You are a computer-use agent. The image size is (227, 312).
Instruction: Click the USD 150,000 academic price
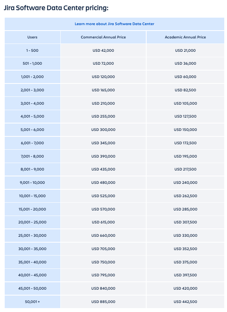tap(185, 130)
